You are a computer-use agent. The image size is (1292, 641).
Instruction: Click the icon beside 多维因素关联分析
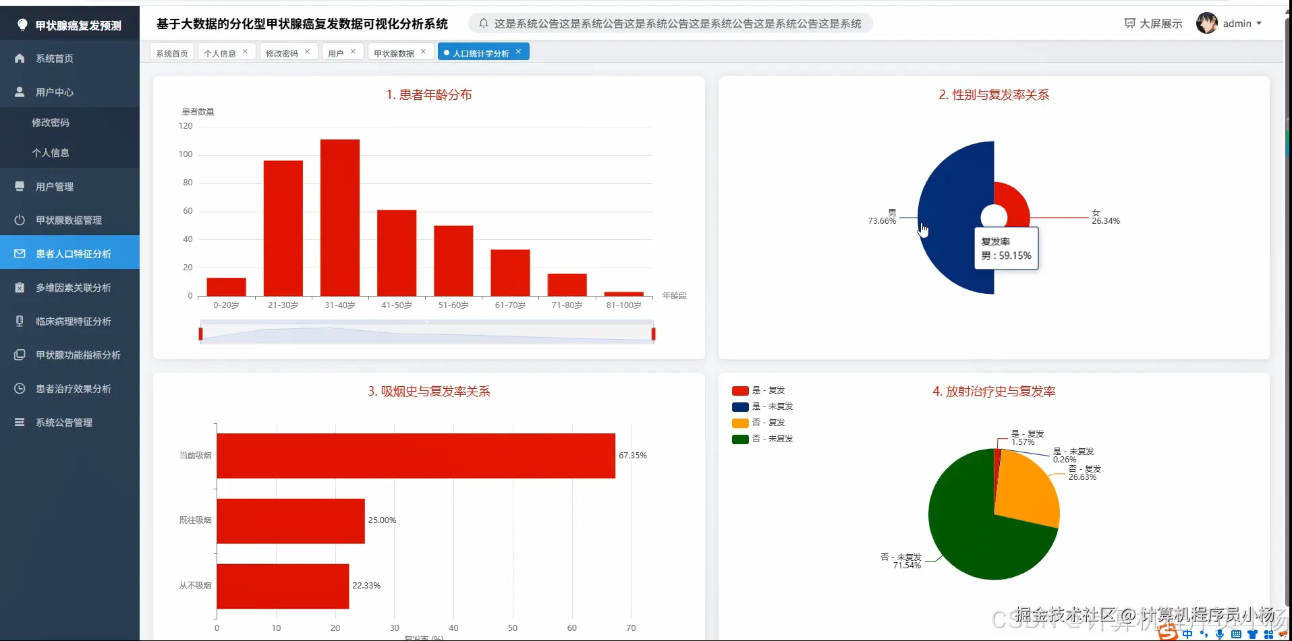click(20, 288)
